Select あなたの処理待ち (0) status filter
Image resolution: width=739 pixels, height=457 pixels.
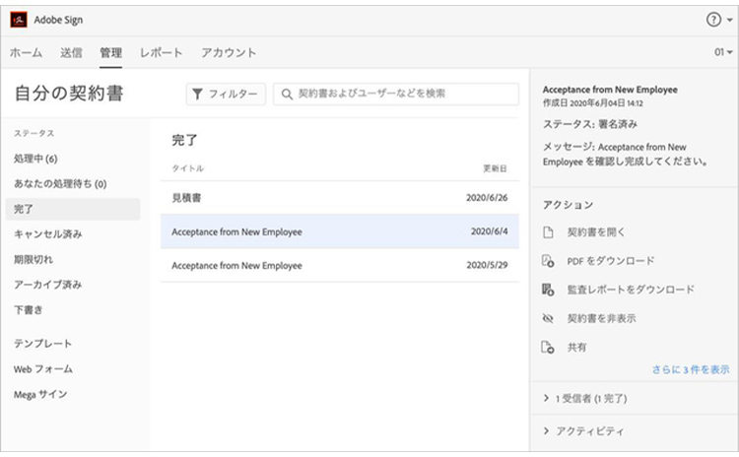[60, 184]
